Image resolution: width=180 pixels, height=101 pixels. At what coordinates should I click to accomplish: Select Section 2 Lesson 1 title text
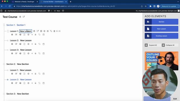point(26,70)
